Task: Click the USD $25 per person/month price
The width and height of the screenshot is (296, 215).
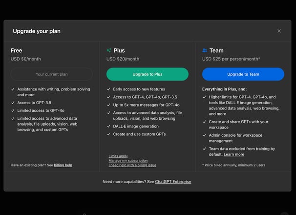Action: (231, 59)
